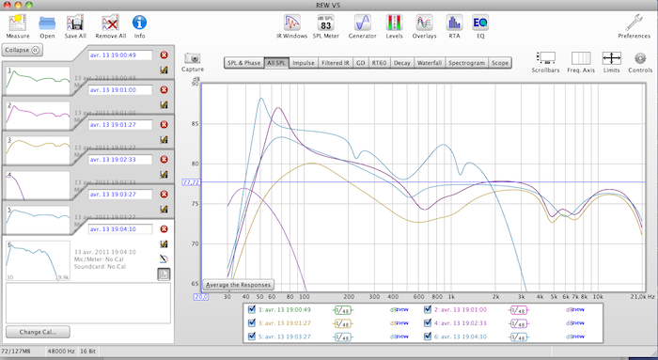Open graph Limits icon
Viewport: 658px width, 360px height.
pos(611,58)
